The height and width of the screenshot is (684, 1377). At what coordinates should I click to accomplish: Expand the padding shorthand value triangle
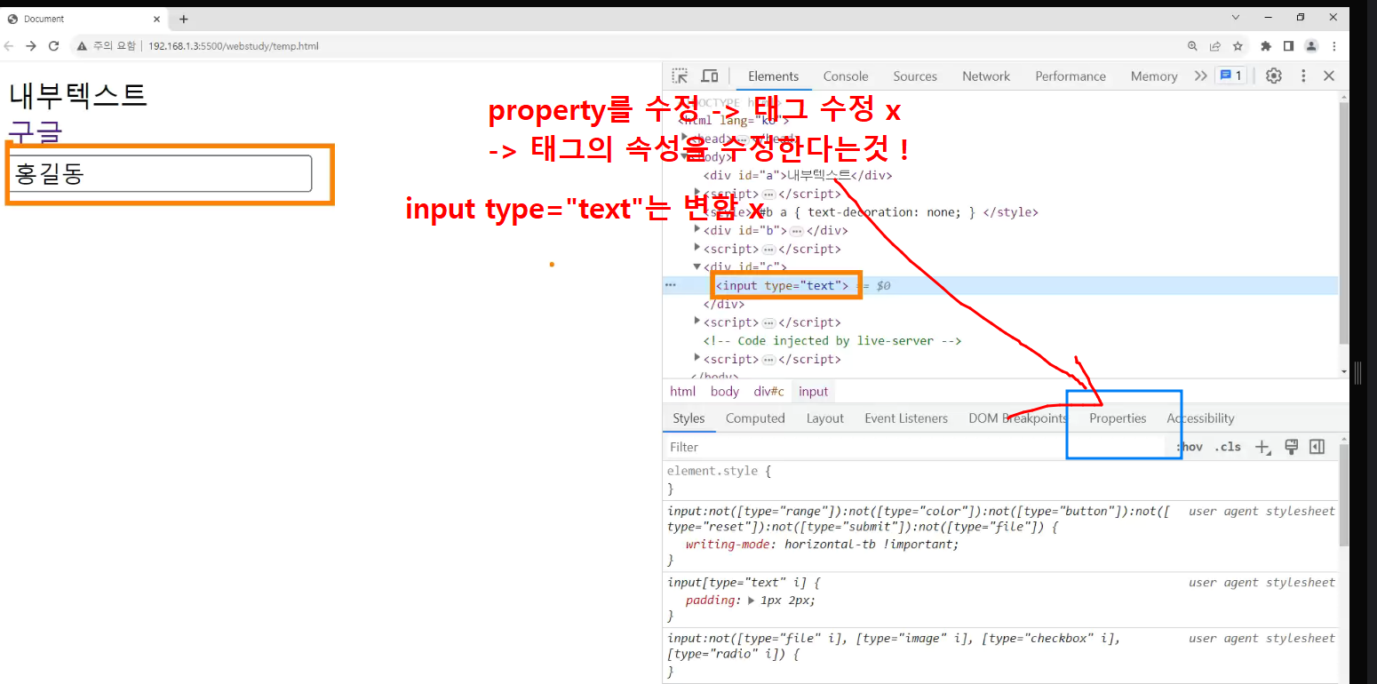pyautogui.click(x=752, y=600)
